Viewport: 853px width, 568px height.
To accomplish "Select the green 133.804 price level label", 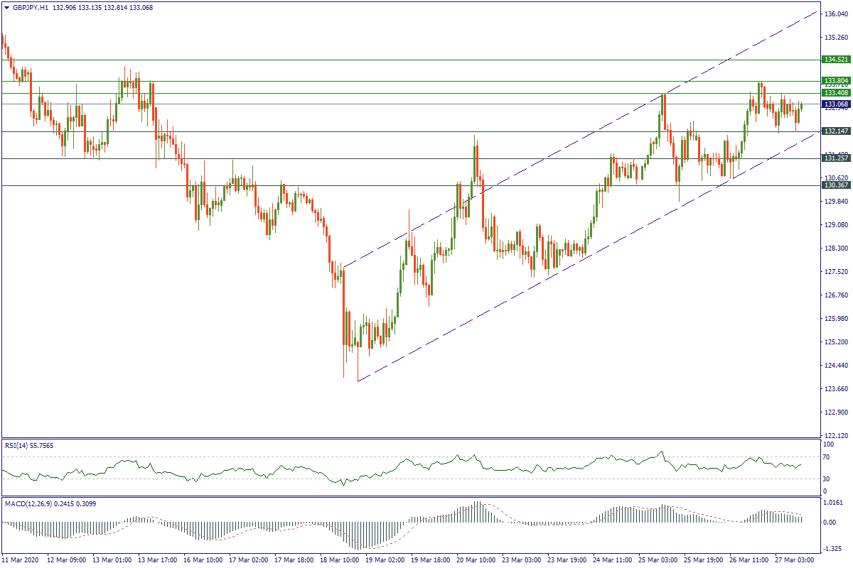I will tap(836, 81).
